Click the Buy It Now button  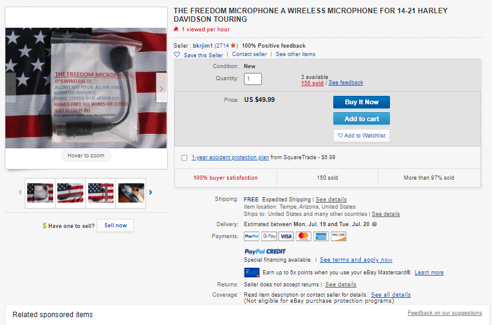(361, 103)
